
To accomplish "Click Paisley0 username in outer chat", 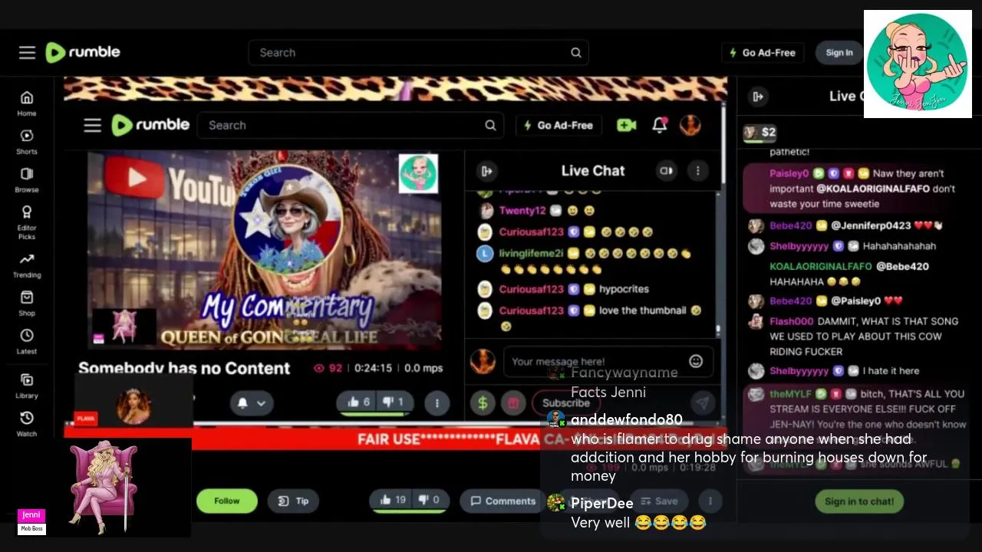I will [x=789, y=173].
